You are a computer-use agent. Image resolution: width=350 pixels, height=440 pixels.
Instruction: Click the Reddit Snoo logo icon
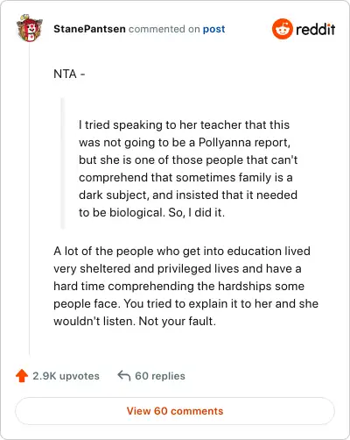tap(282, 29)
